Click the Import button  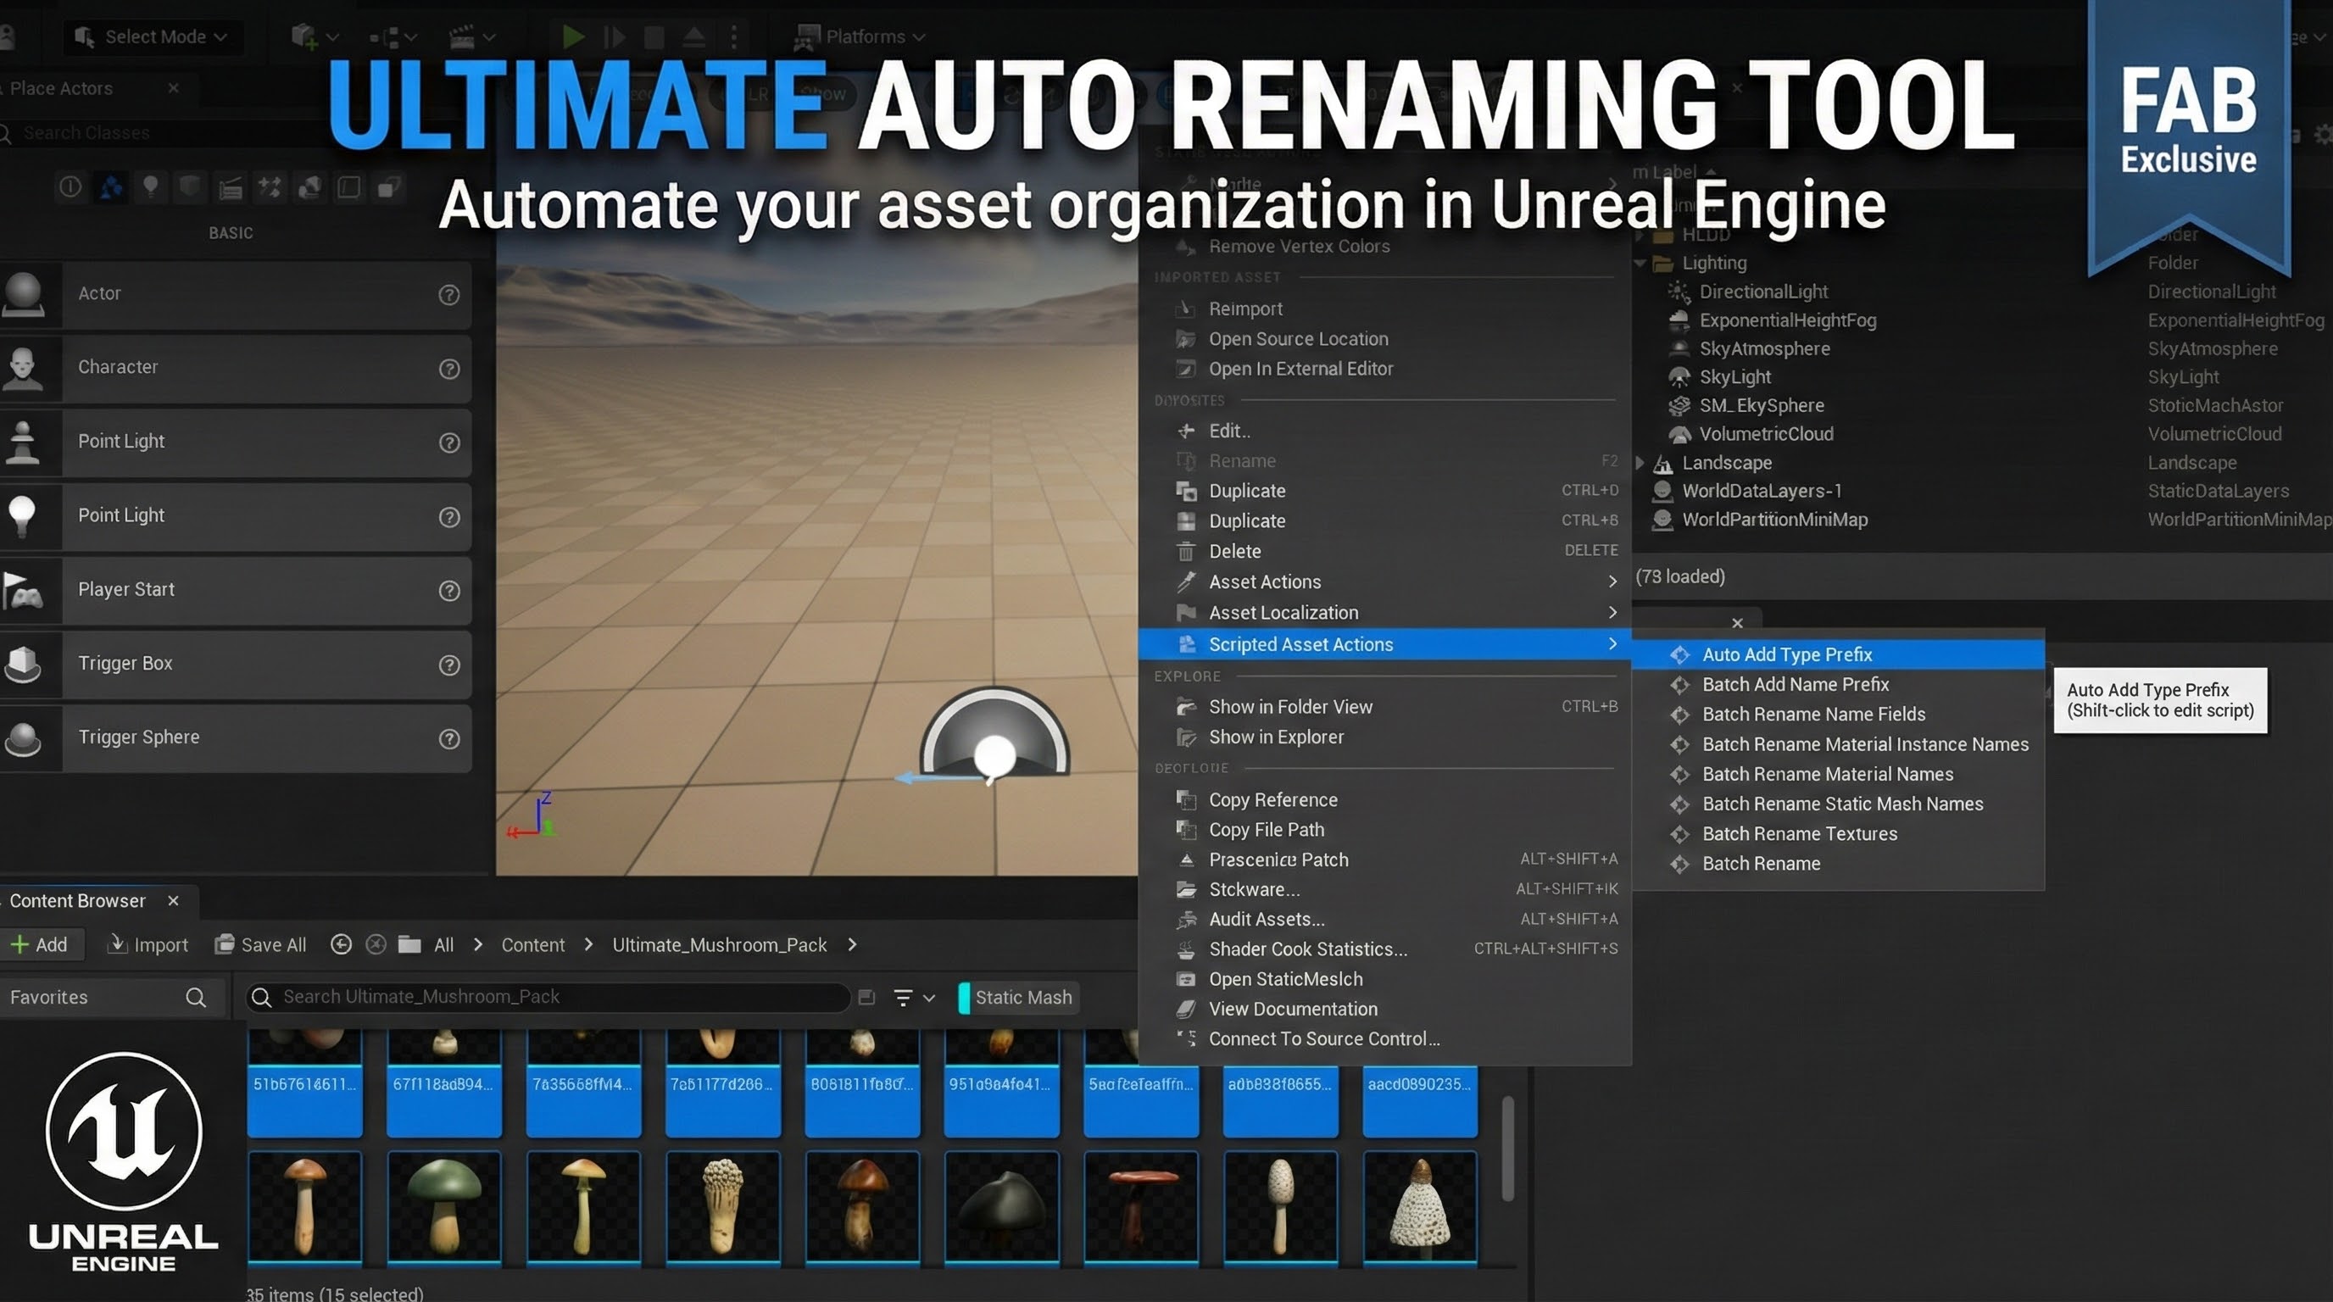(x=148, y=944)
